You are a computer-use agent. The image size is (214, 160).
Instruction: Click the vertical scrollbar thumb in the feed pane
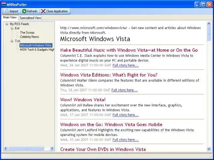click(x=209, y=33)
